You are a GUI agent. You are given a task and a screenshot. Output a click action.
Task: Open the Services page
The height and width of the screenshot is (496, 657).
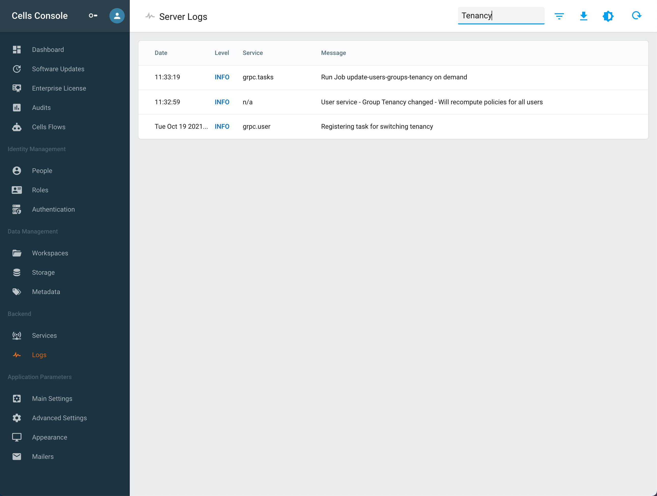tap(44, 335)
